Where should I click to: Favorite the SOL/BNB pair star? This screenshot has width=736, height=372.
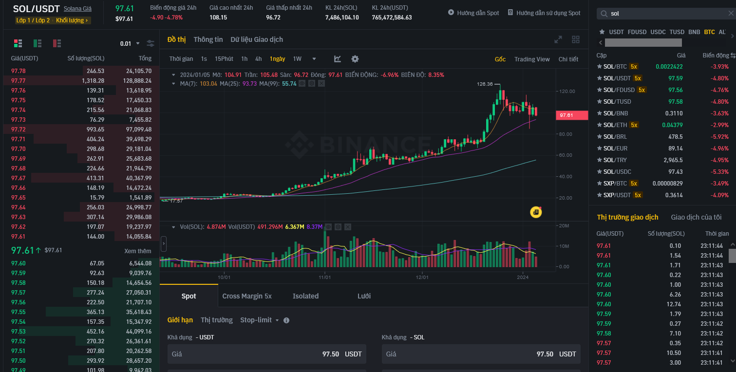(x=600, y=113)
